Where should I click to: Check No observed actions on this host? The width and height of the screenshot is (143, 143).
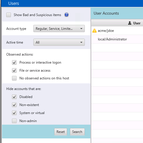14,78
